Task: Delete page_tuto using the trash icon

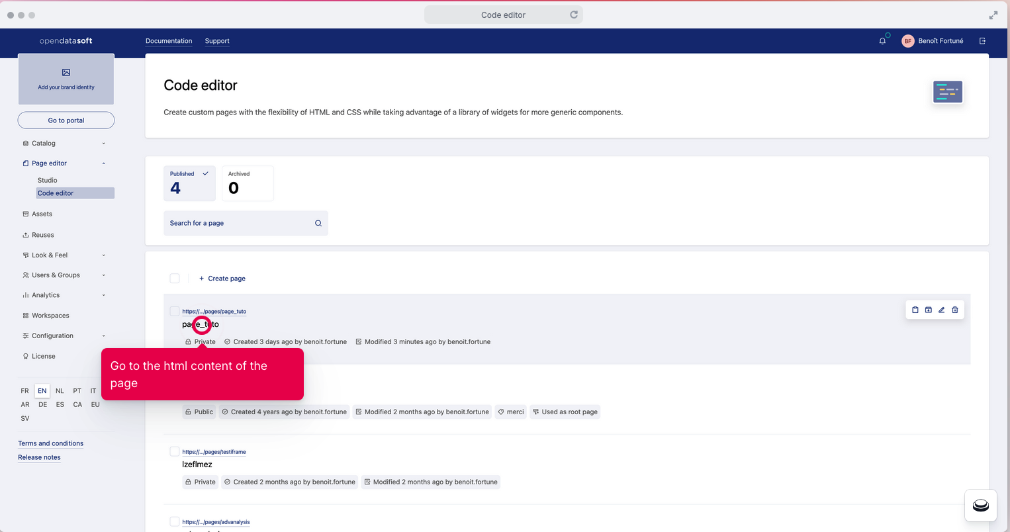Action: coord(955,310)
